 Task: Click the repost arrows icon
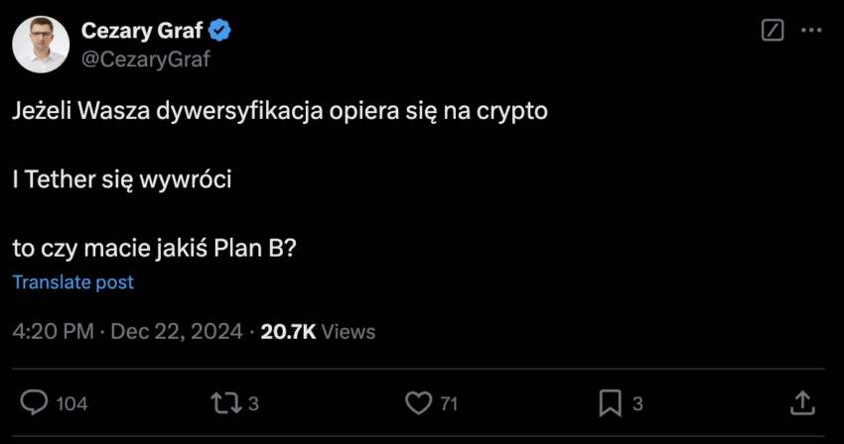226,403
